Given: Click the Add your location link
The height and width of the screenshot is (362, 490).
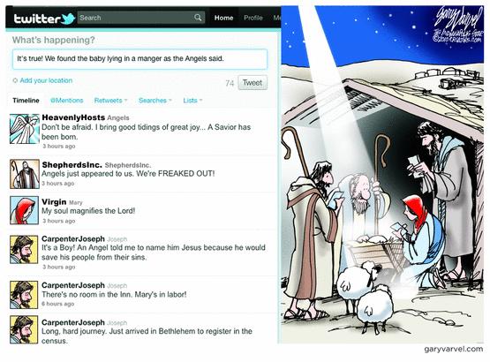Looking at the screenshot, I should [46, 80].
